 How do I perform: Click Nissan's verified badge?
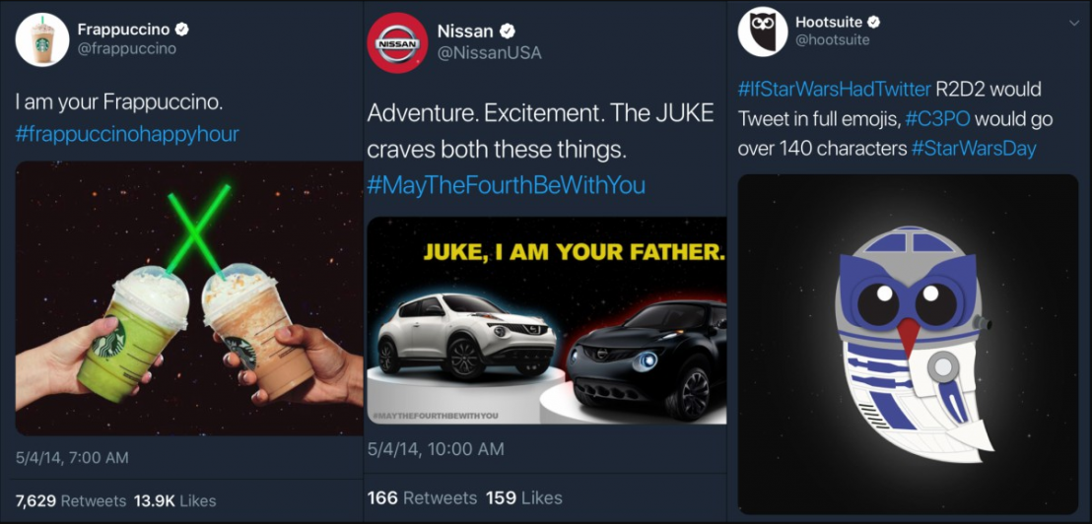509,31
